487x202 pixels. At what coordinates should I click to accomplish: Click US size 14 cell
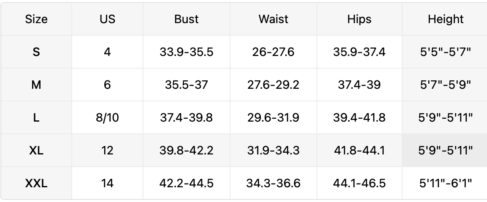coord(107,183)
